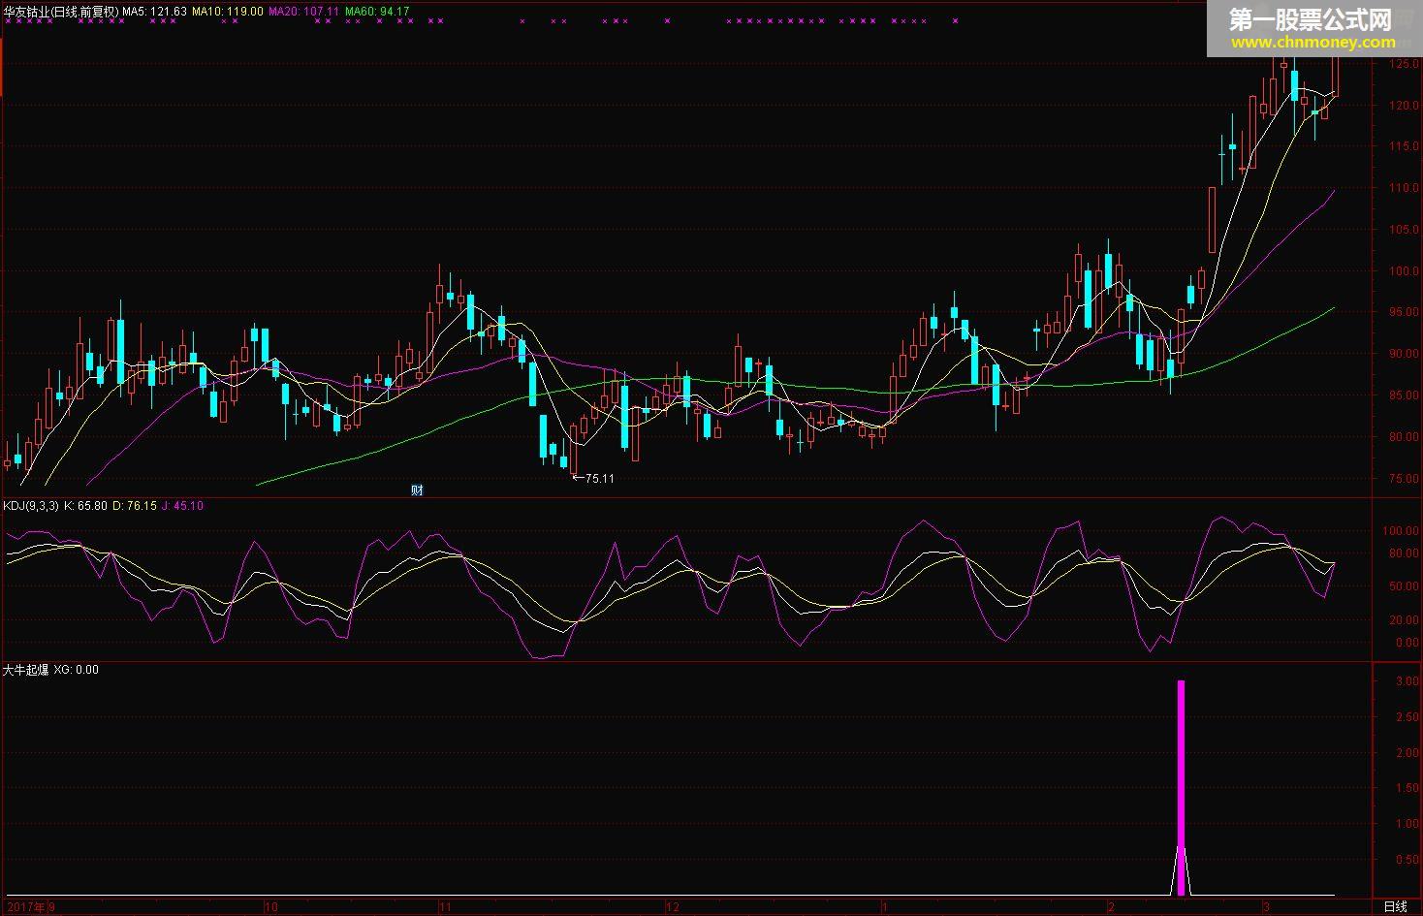Click the 75.00 price axis label
Viewport: 1423px width, 916px height.
(x=1404, y=479)
